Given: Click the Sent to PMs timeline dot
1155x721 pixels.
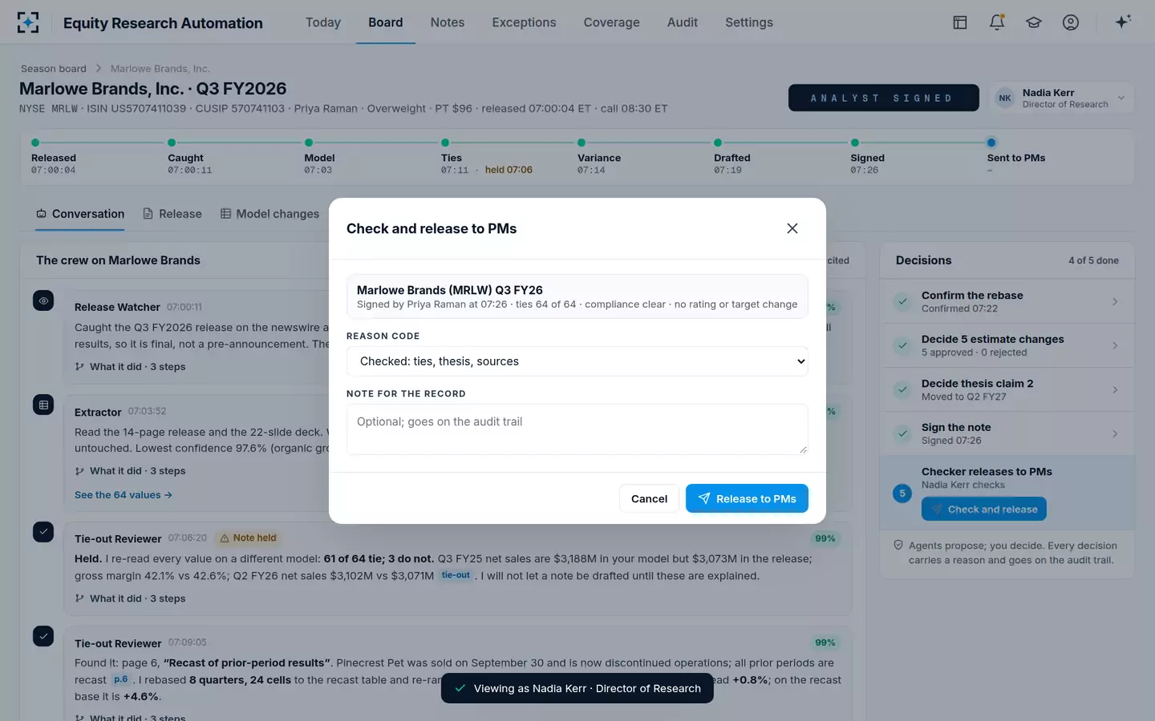Looking at the screenshot, I should (991, 143).
